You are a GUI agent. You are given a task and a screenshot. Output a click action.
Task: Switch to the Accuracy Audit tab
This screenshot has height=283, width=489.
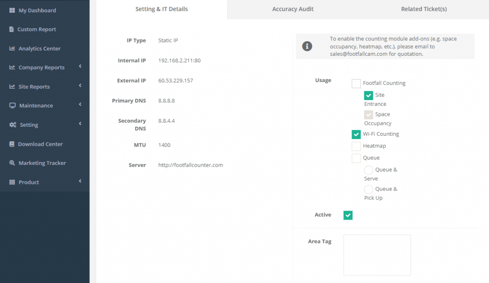tap(293, 9)
